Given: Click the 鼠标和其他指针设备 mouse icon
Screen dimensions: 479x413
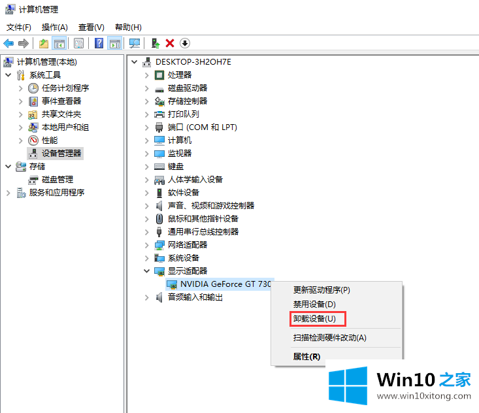Looking at the screenshot, I should [159, 219].
